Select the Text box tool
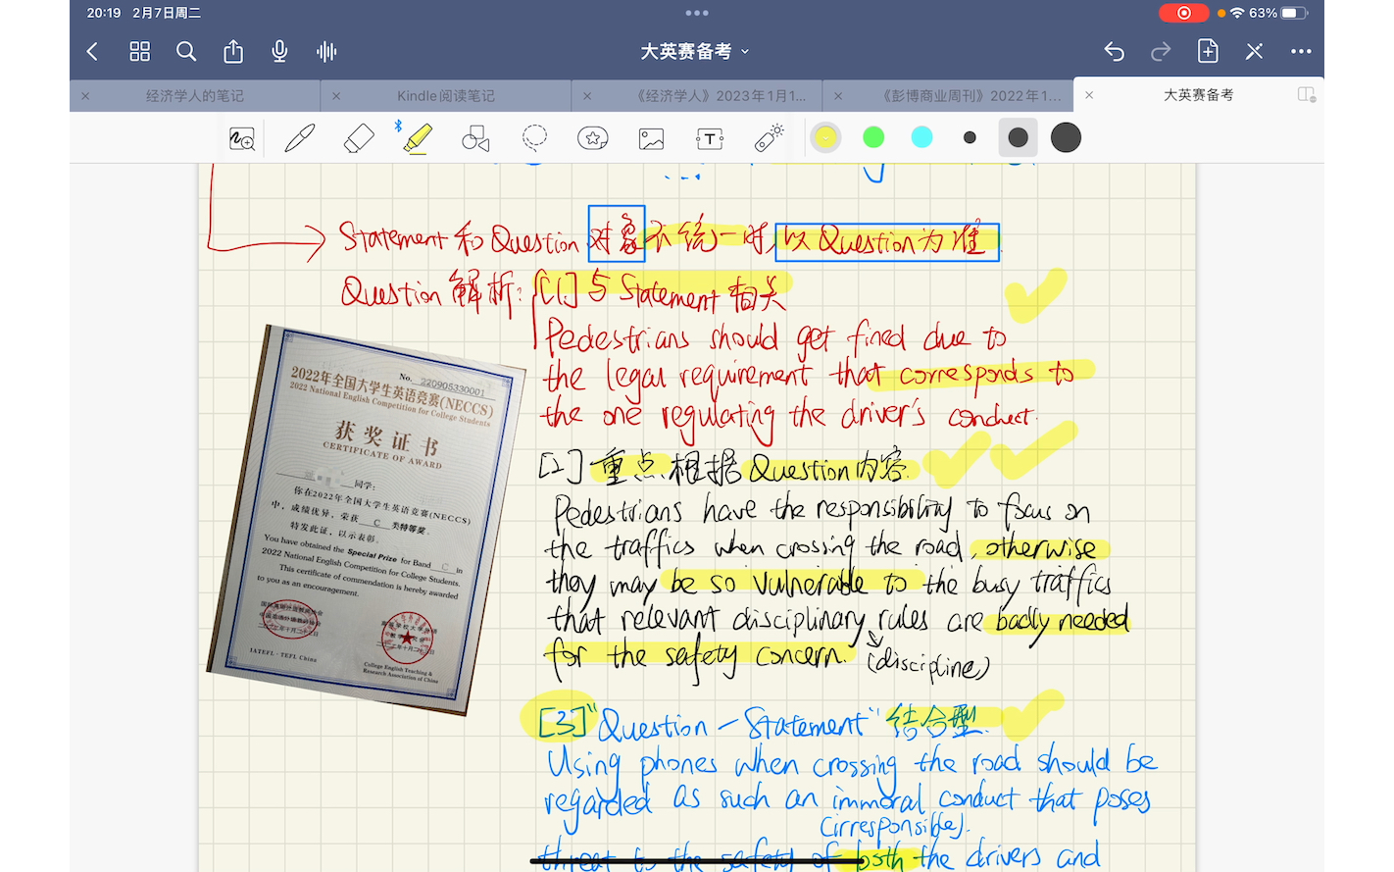The image size is (1394, 872). click(710, 138)
